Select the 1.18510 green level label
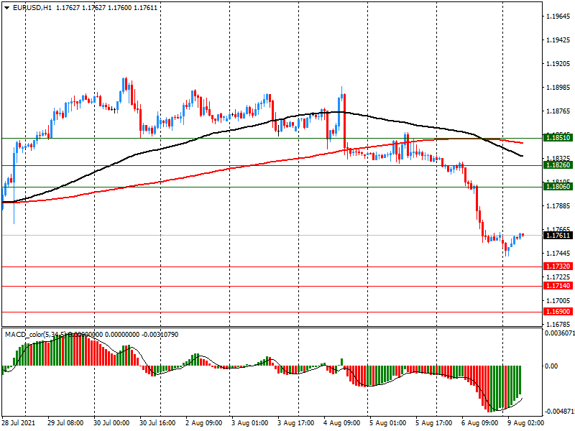The image size is (575, 431). [558, 138]
